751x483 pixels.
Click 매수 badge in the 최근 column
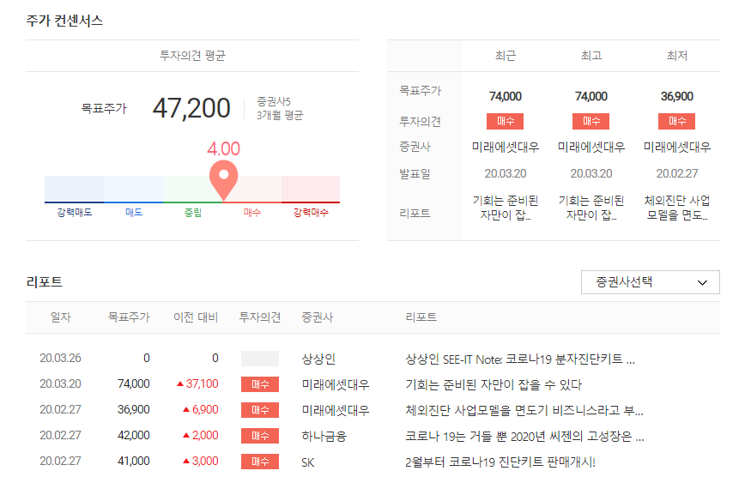point(505,121)
